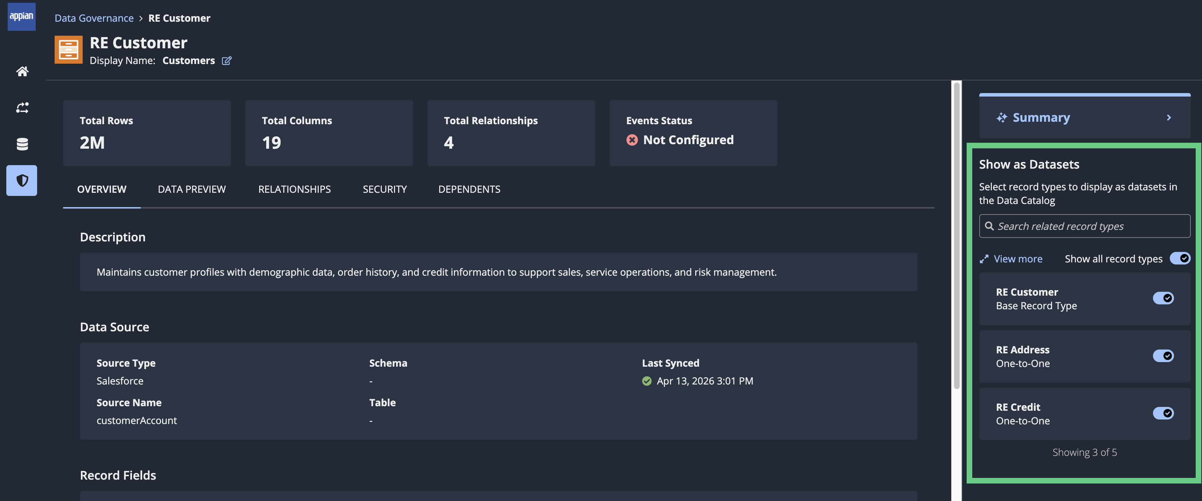Click the Total Columns 19 card
Image resolution: width=1202 pixels, height=501 pixels.
tap(329, 133)
